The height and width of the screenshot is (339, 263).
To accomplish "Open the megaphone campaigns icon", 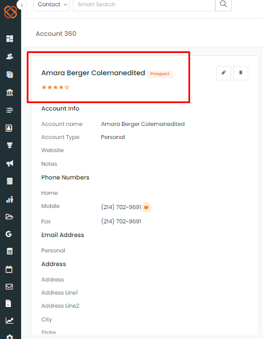I will pyautogui.click(x=10, y=163).
